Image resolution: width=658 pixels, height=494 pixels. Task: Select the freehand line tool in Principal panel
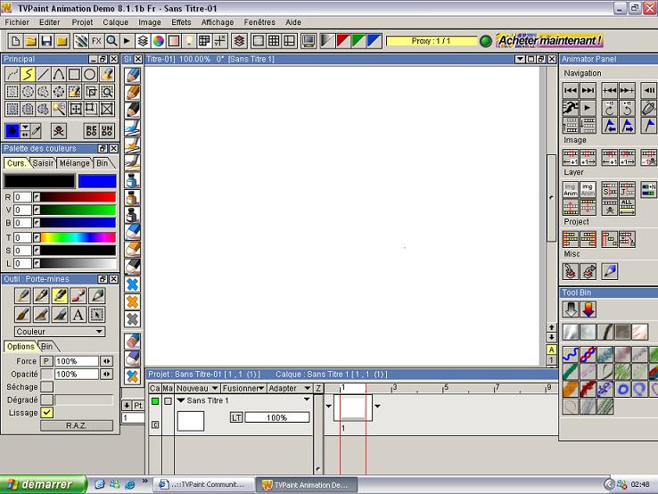point(28,75)
